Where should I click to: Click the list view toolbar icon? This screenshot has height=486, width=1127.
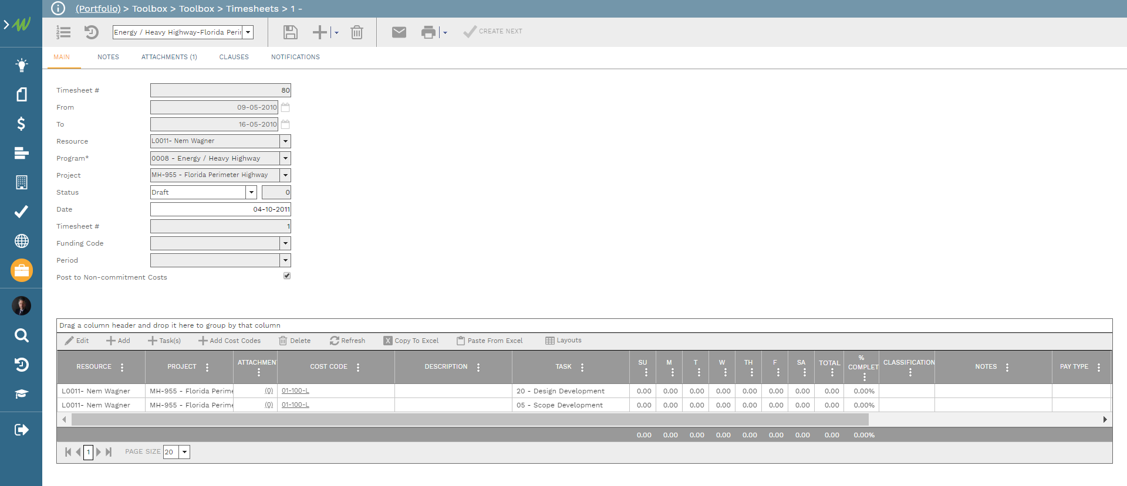pyautogui.click(x=63, y=32)
